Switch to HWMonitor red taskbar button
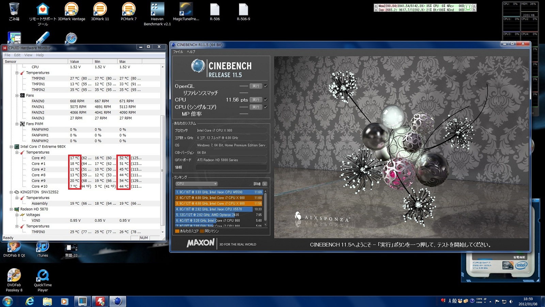The image size is (545, 307). point(100,301)
